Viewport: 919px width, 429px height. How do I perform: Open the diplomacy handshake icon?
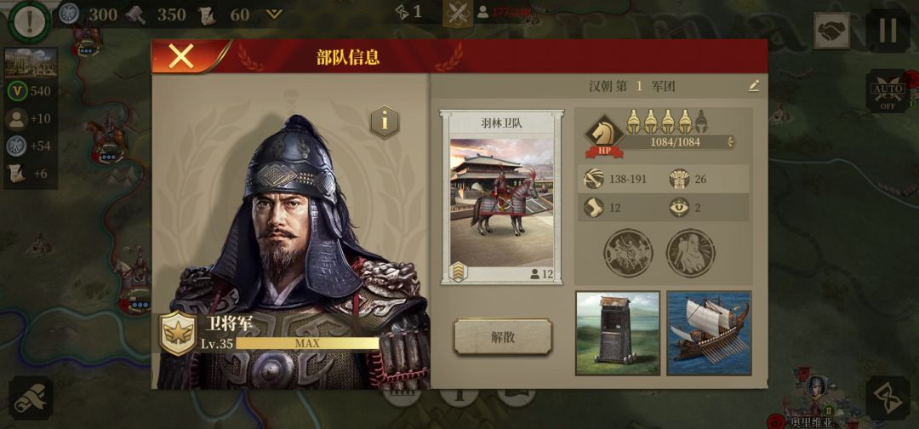pyautogui.click(x=831, y=31)
